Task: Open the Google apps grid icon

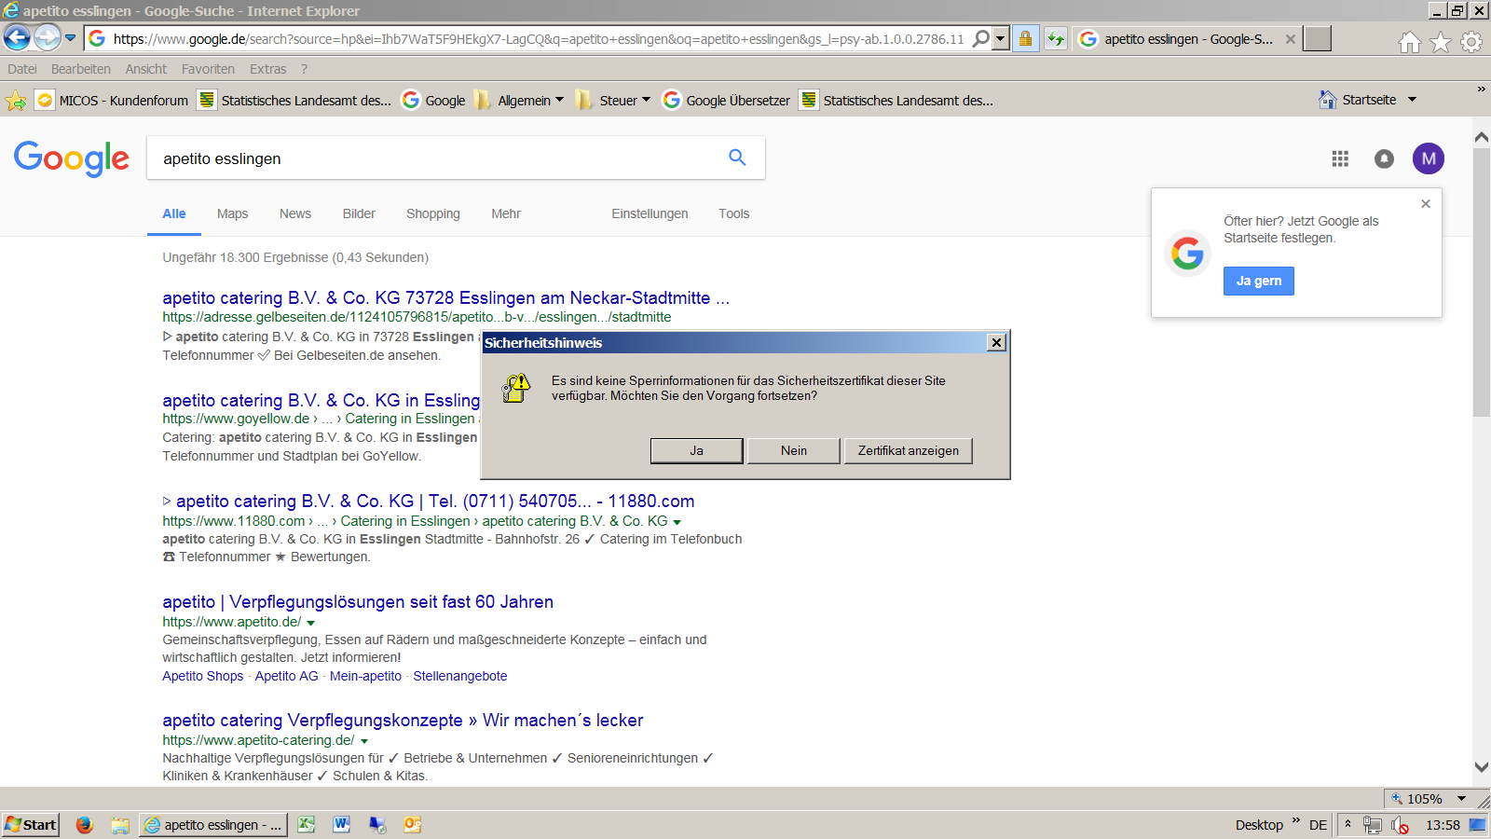Action: 1340,158
